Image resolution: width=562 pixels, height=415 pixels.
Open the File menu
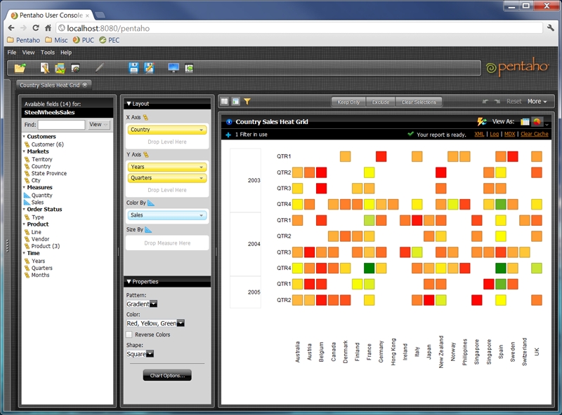tap(12, 53)
